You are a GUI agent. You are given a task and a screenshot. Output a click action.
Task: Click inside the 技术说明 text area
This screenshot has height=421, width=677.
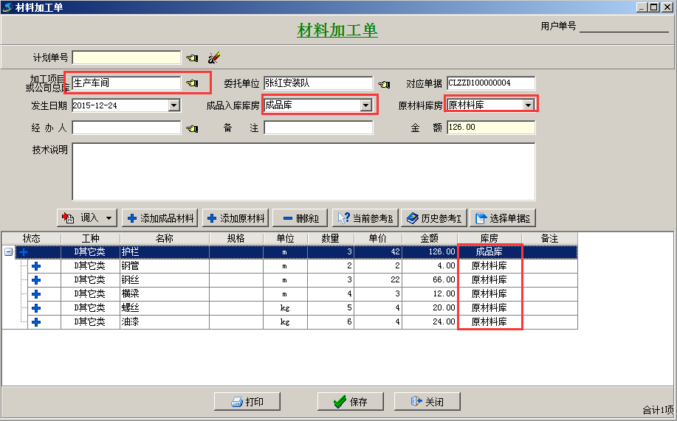pyautogui.click(x=303, y=171)
